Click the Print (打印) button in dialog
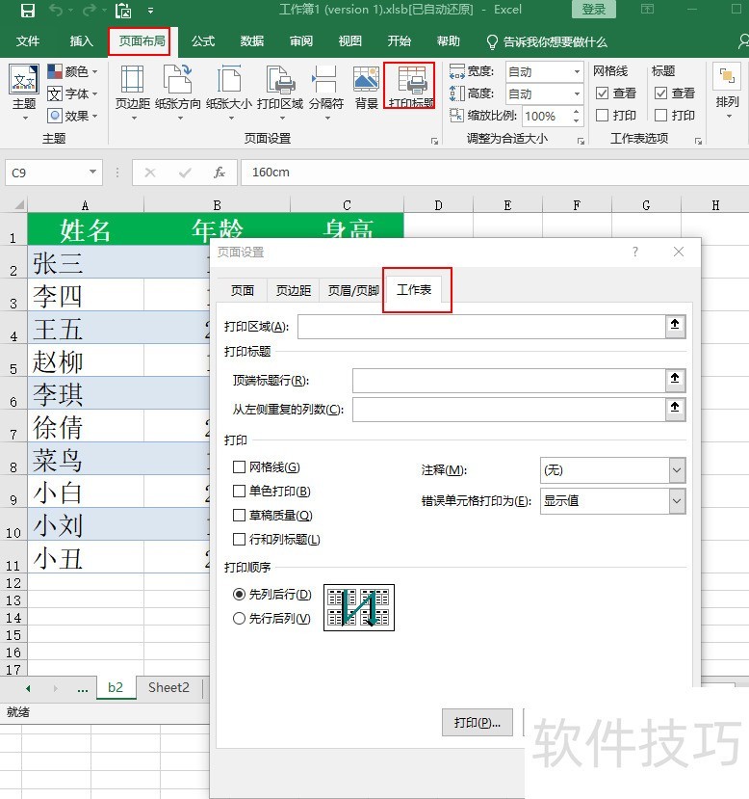This screenshot has height=799, width=749. click(x=478, y=723)
